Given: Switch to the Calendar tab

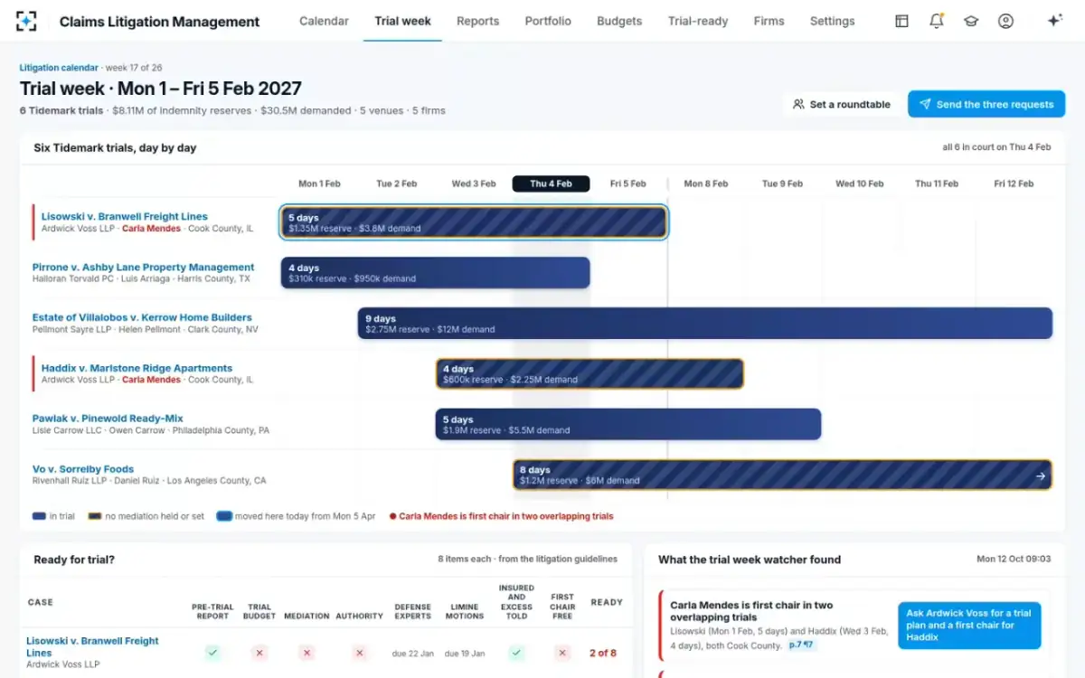Looking at the screenshot, I should tap(324, 21).
